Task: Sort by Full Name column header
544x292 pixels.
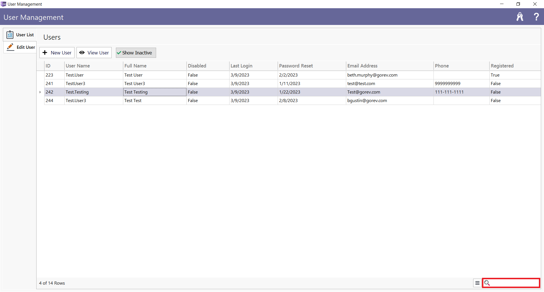Action: pos(155,66)
